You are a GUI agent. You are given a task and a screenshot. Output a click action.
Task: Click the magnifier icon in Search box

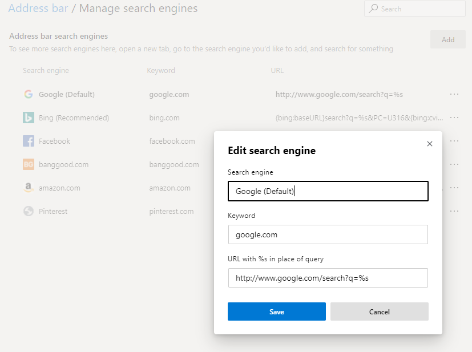pos(373,9)
